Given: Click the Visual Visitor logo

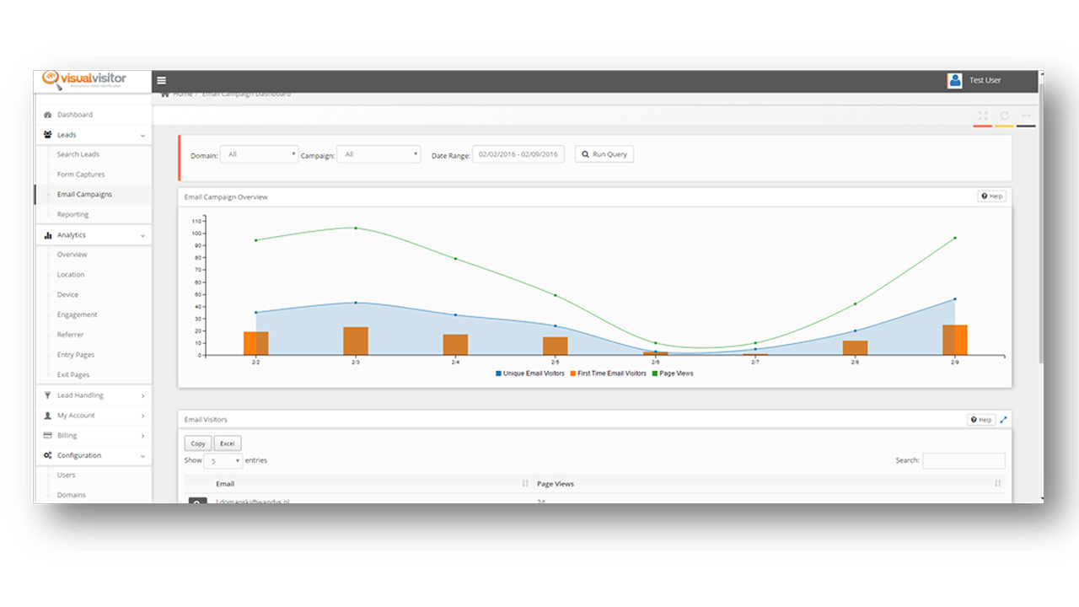Looking at the screenshot, I should point(83,79).
